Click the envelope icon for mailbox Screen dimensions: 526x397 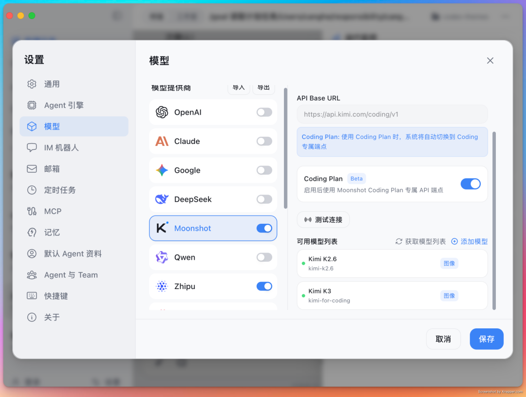32,169
